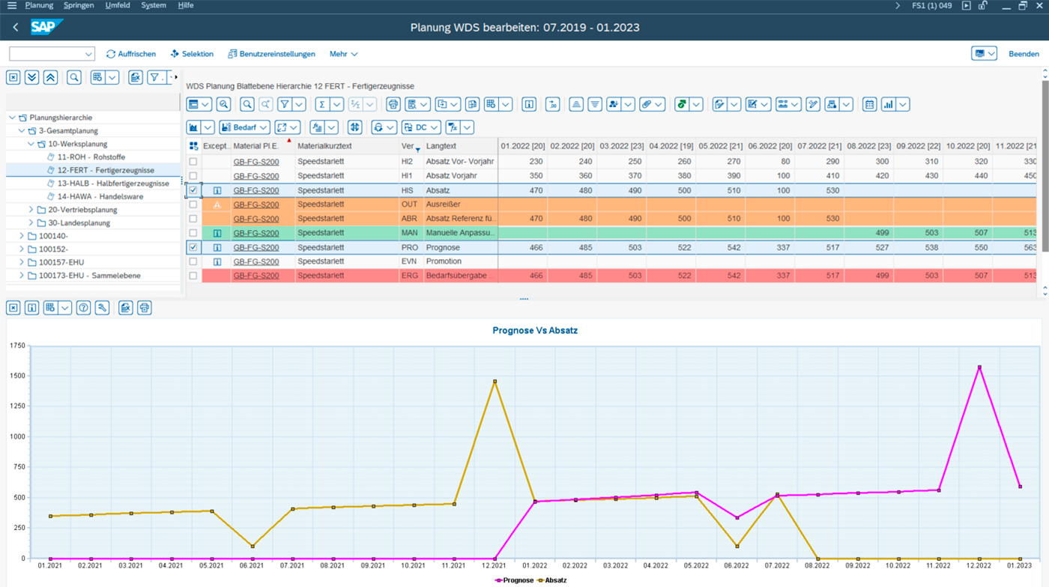Click the printer icon below the table
The image size is (1049, 587).
145,307
